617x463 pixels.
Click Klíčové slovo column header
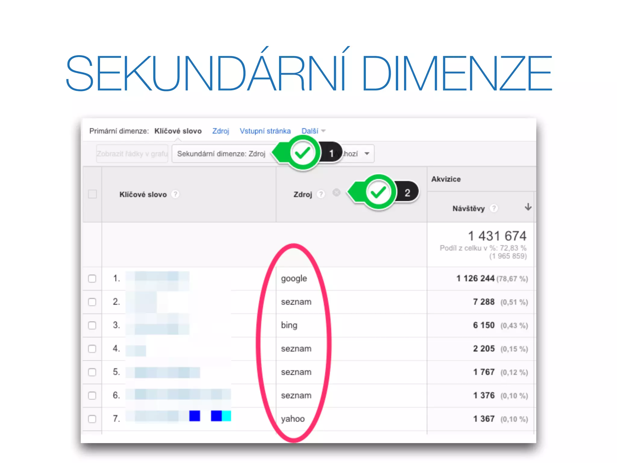pos(143,194)
